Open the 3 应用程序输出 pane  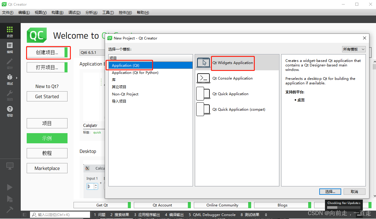tap(147, 215)
